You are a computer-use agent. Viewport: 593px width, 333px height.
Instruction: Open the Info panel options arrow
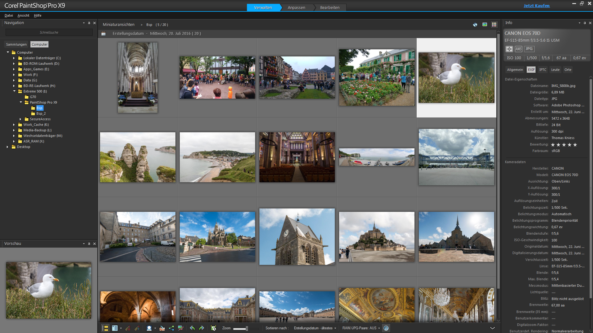[x=579, y=23]
